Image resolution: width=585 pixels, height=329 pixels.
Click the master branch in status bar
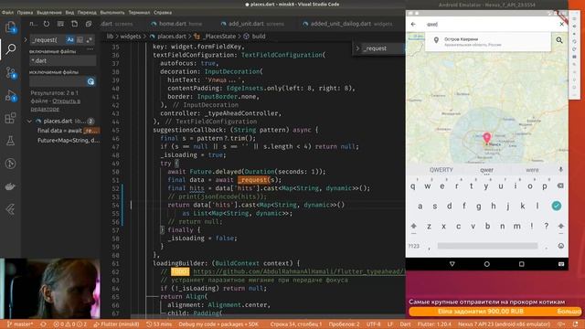pyautogui.click(x=20, y=324)
